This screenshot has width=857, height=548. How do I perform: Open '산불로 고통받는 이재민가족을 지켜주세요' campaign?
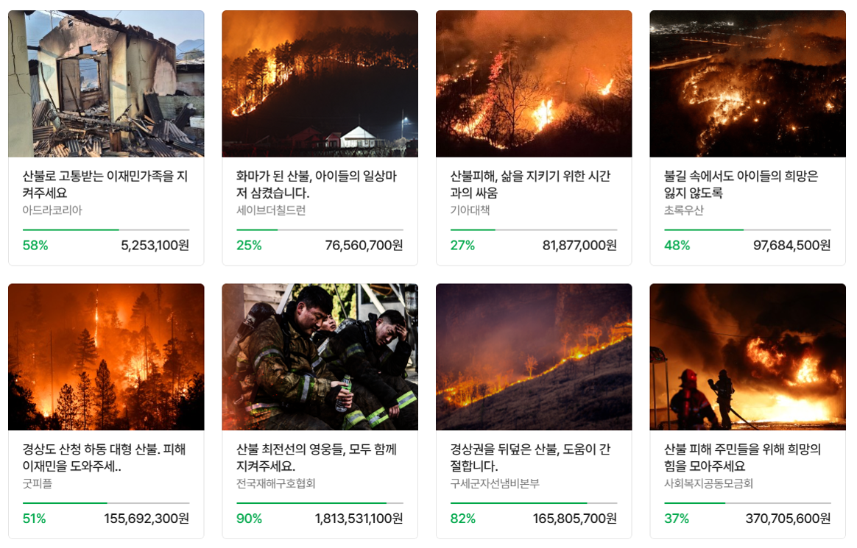(x=105, y=184)
